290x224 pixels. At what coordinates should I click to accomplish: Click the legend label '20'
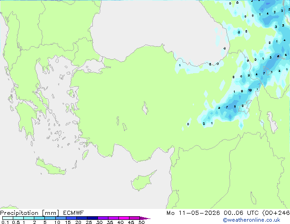78,222
